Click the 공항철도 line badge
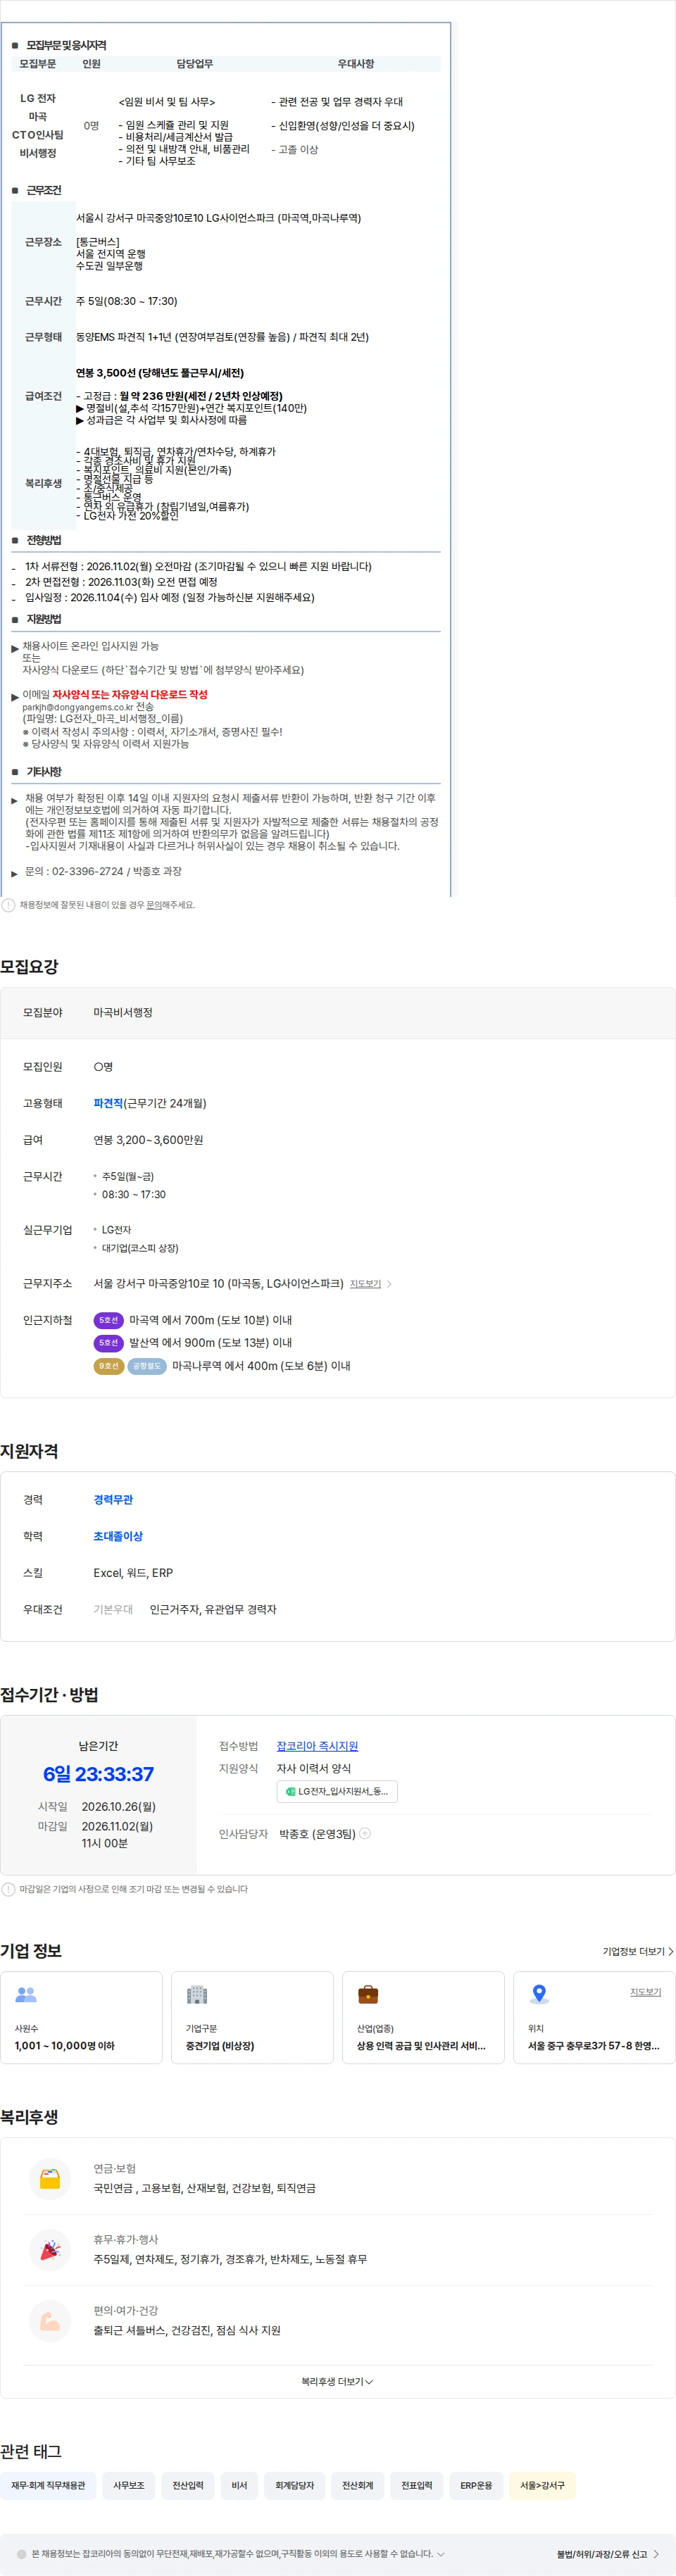This screenshot has width=676, height=2576. pos(147,1366)
